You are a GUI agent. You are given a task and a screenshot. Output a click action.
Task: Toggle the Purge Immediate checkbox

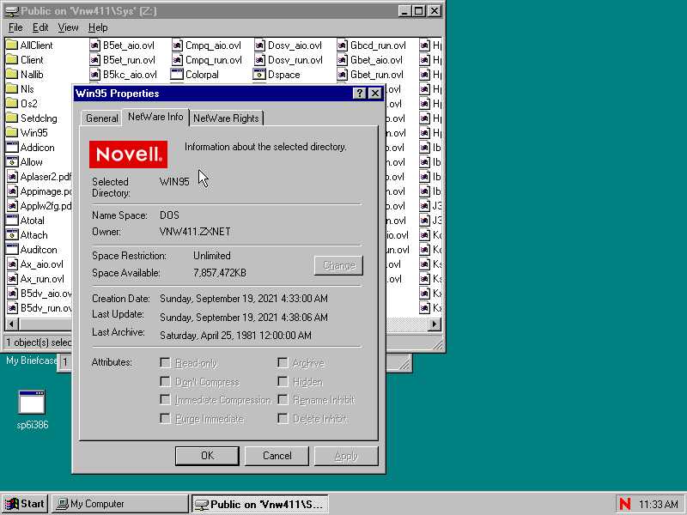(x=165, y=419)
